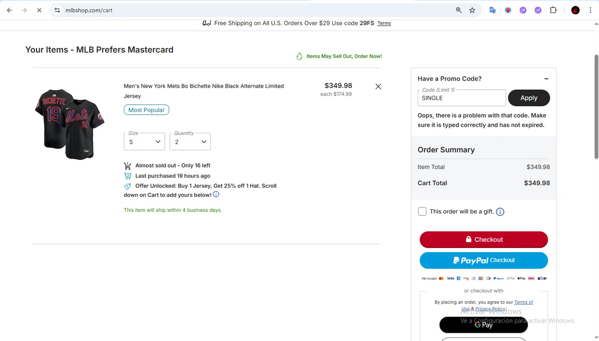
Task: Remove the Mets jersey from cart
Action: click(x=378, y=87)
